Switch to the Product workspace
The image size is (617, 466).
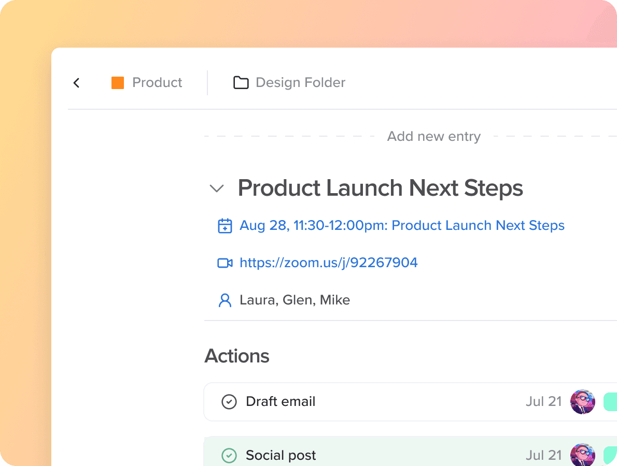[157, 82]
